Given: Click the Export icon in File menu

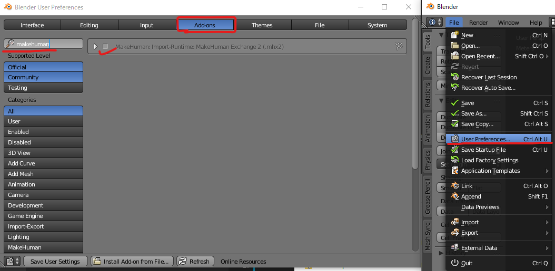Looking at the screenshot, I should (455, 233).
